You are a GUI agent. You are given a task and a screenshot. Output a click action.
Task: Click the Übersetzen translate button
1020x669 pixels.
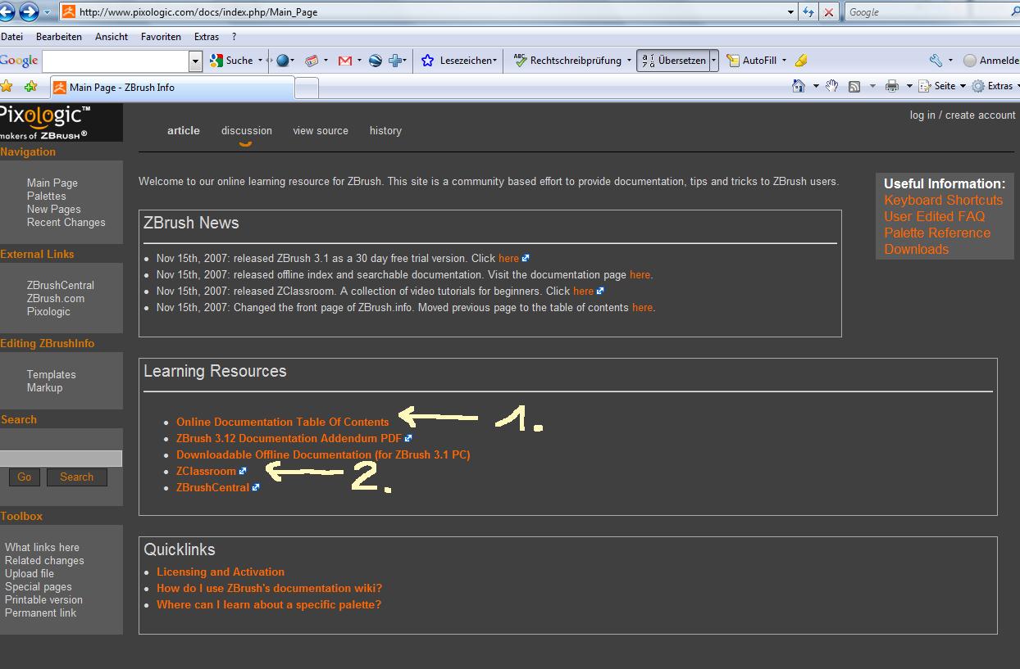point(673,61)
